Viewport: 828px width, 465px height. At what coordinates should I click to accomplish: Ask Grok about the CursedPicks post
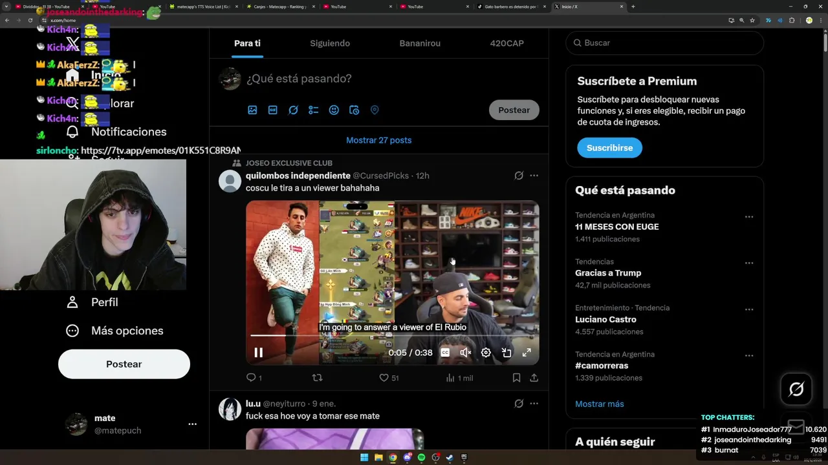519,176
